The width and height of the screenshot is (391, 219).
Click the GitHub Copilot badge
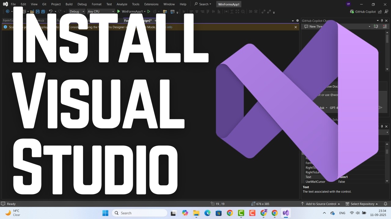tap(363, 12)
